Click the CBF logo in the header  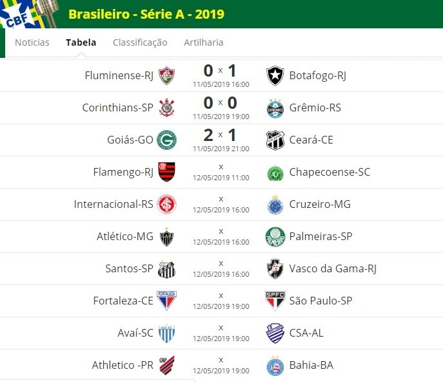28,14
